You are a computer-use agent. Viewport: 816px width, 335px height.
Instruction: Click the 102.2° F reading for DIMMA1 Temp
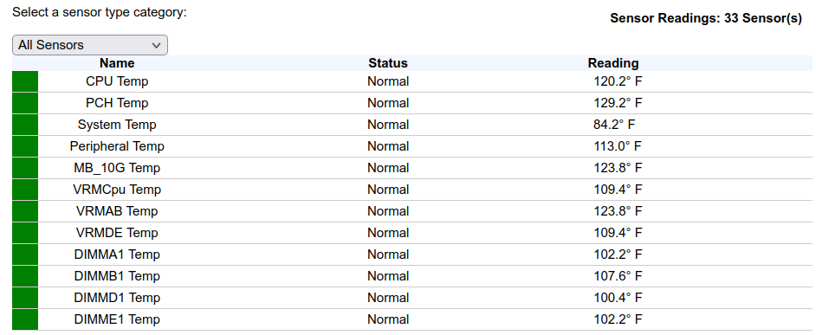point(618,254)
